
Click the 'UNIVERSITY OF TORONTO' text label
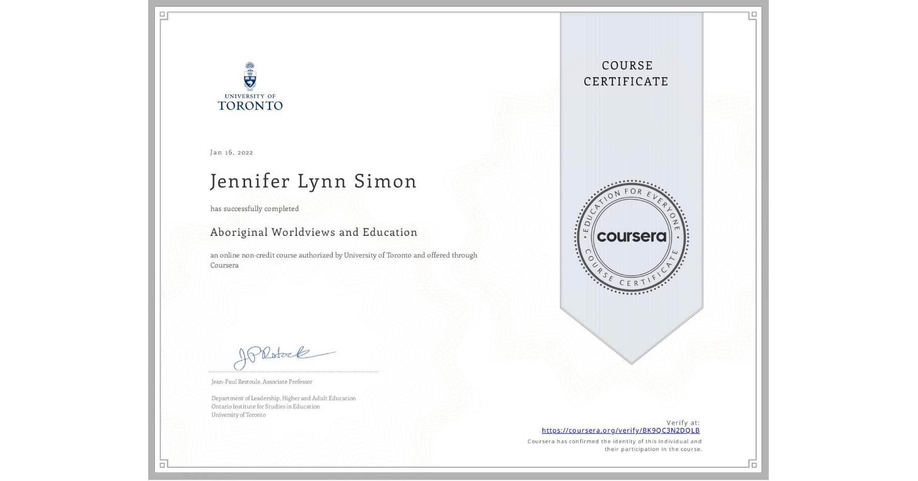click(x=250, y=102)
